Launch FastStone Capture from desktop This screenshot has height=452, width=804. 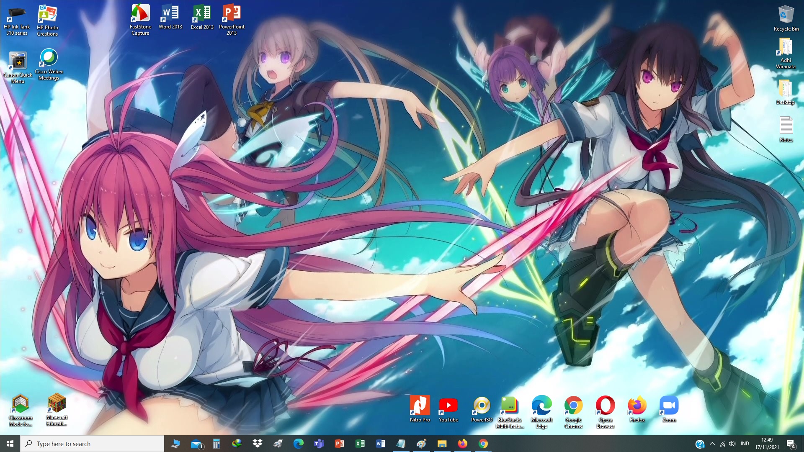(x=140, y=20)
